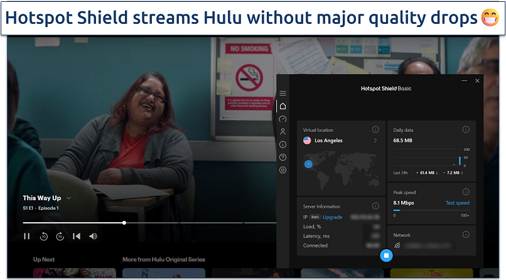Open the account profile section
The width and height of the screenshot is (506, 280).
pos(283,132)
